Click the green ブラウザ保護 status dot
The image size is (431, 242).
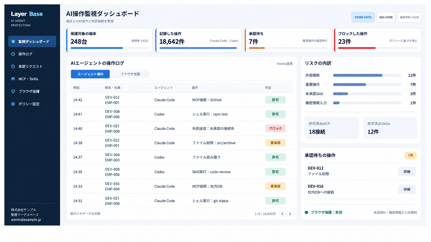(306, 212)
